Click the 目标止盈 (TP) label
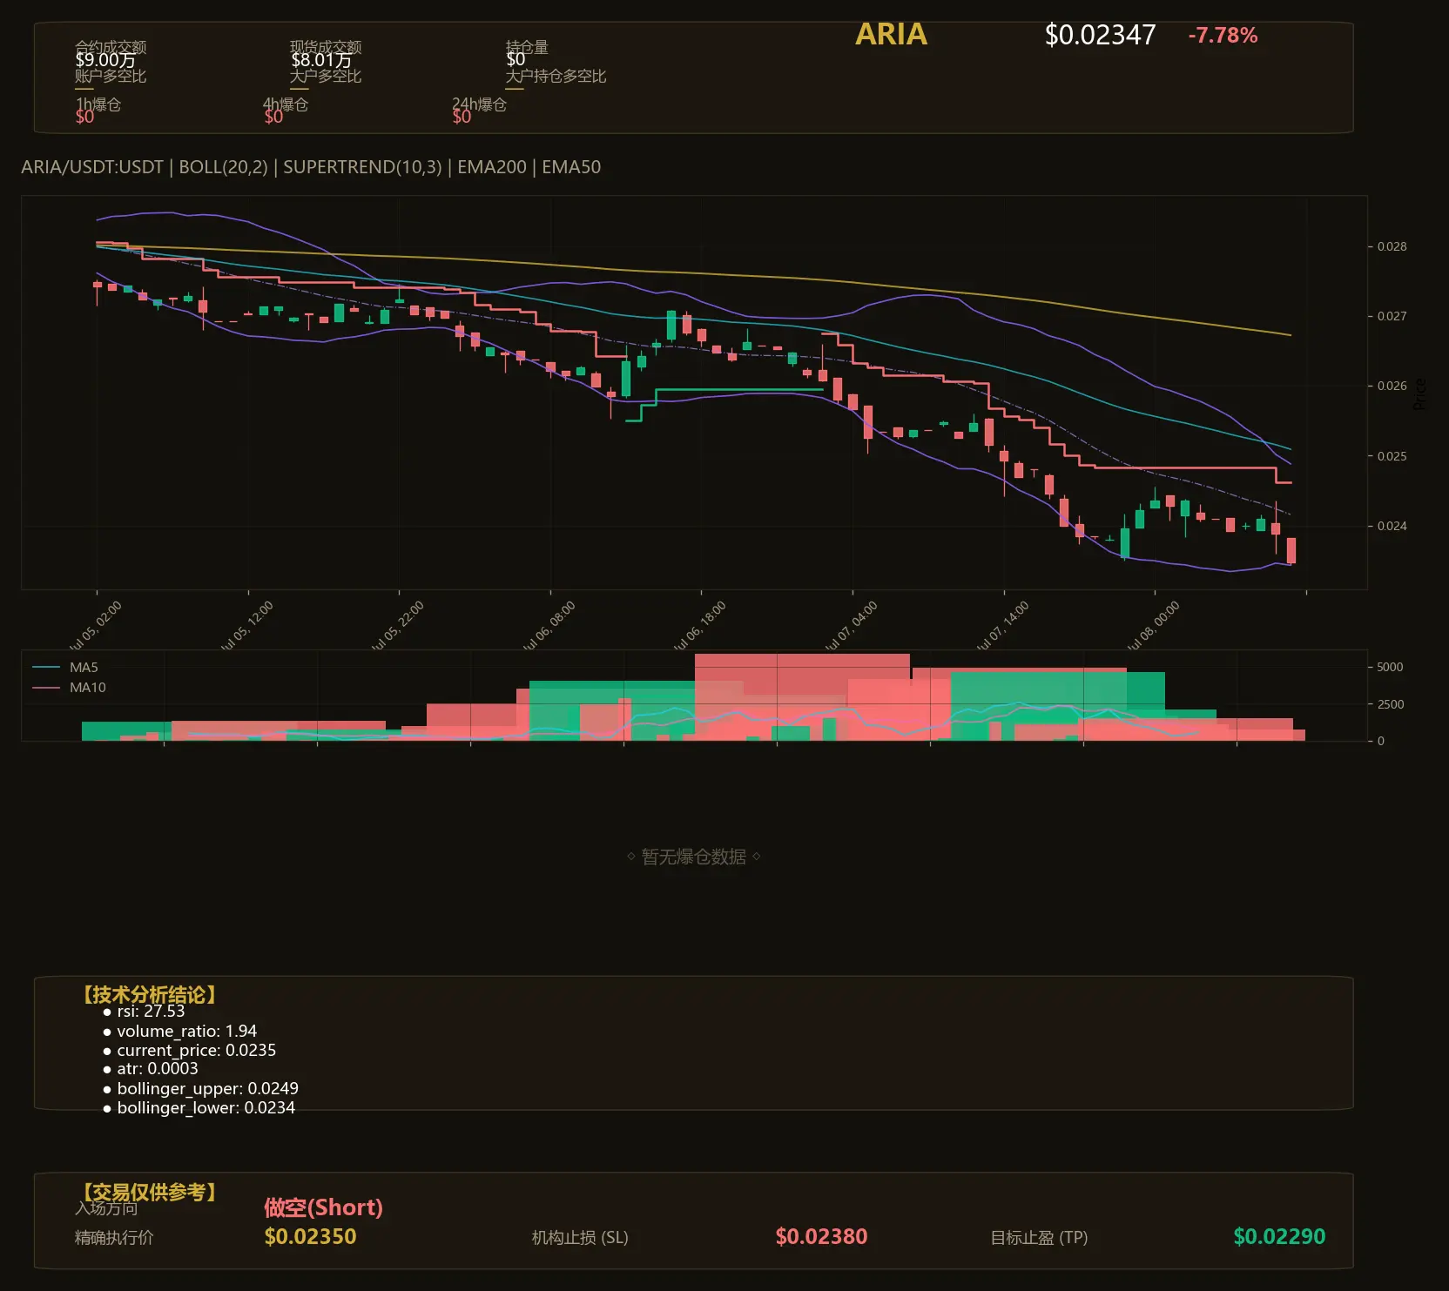Viewport: 1449px width, 1291px height. tap(1039, 1237)
